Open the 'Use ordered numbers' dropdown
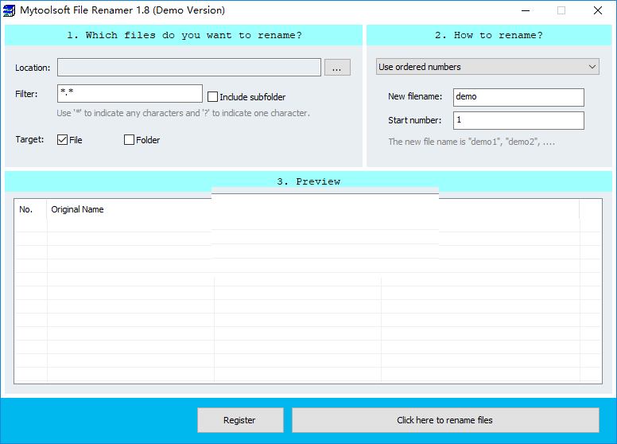 [487, 67]
